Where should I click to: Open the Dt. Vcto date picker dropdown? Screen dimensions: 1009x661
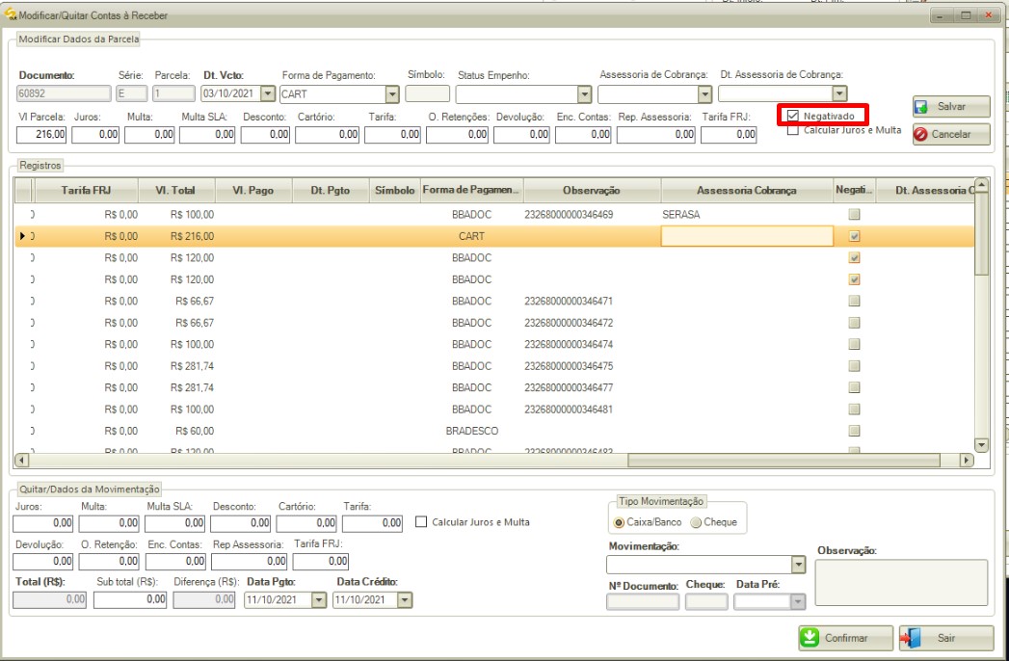click(268, 93)
